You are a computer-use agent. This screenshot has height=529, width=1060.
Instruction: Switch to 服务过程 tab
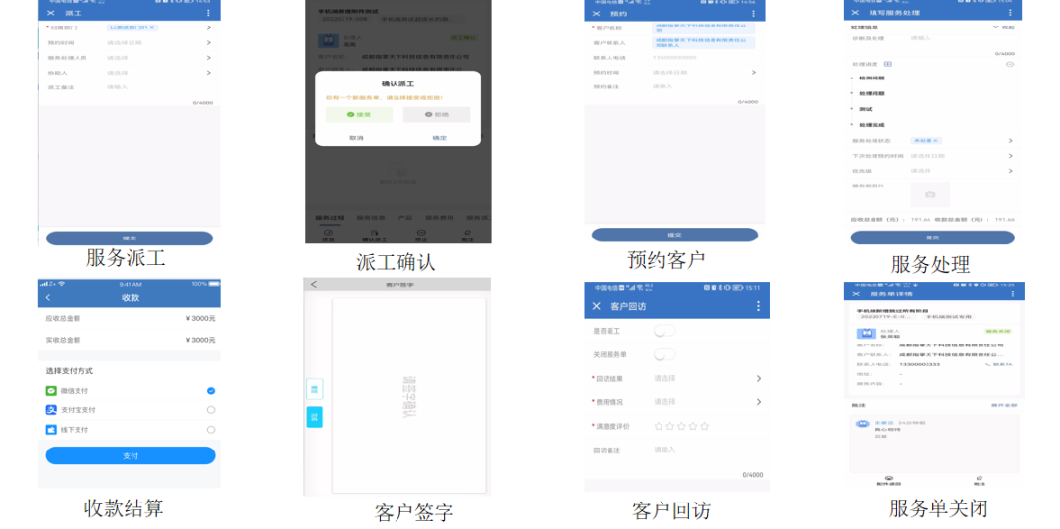[330, 218]
